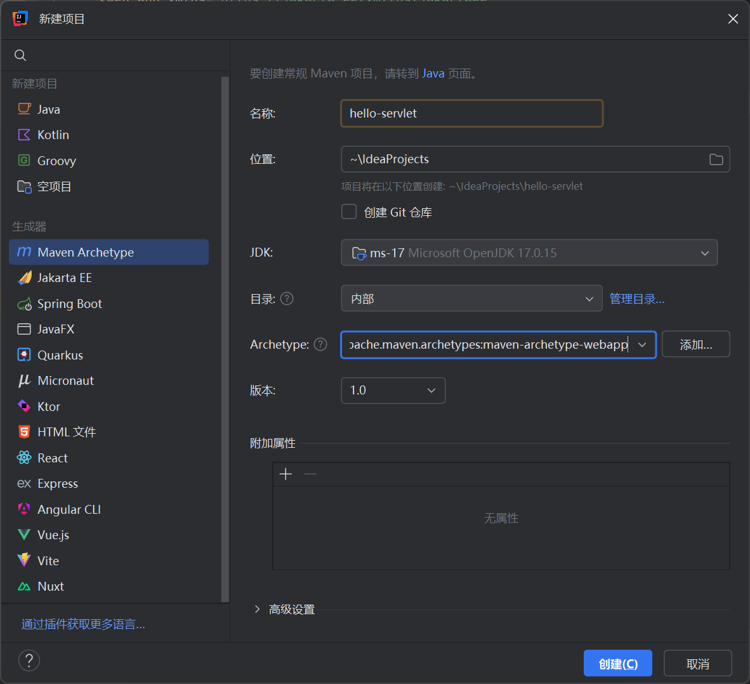This screenshot has height=684, width=750.
Task: Expand the Archetype dropdown arrow
Action: (642, 345)
